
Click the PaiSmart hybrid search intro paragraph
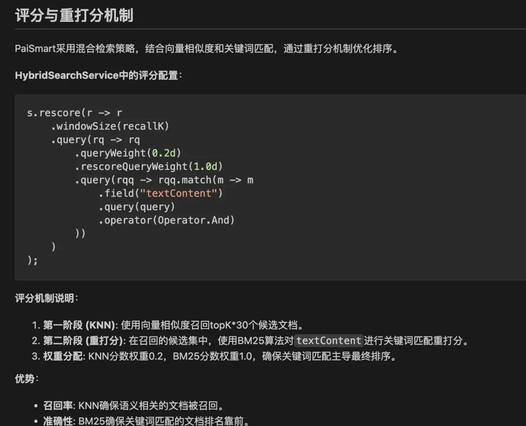207,49
